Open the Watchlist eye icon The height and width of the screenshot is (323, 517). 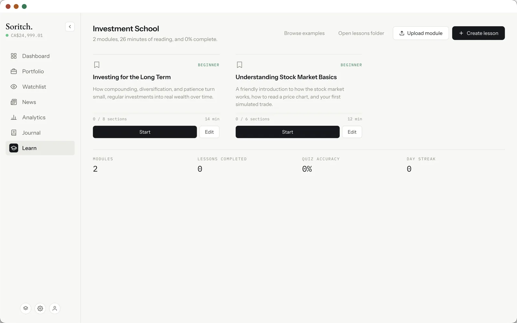point(14,87)
